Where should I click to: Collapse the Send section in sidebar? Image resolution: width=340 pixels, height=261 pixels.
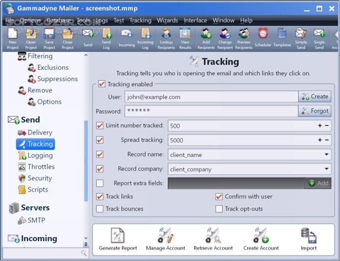[30, 120]
